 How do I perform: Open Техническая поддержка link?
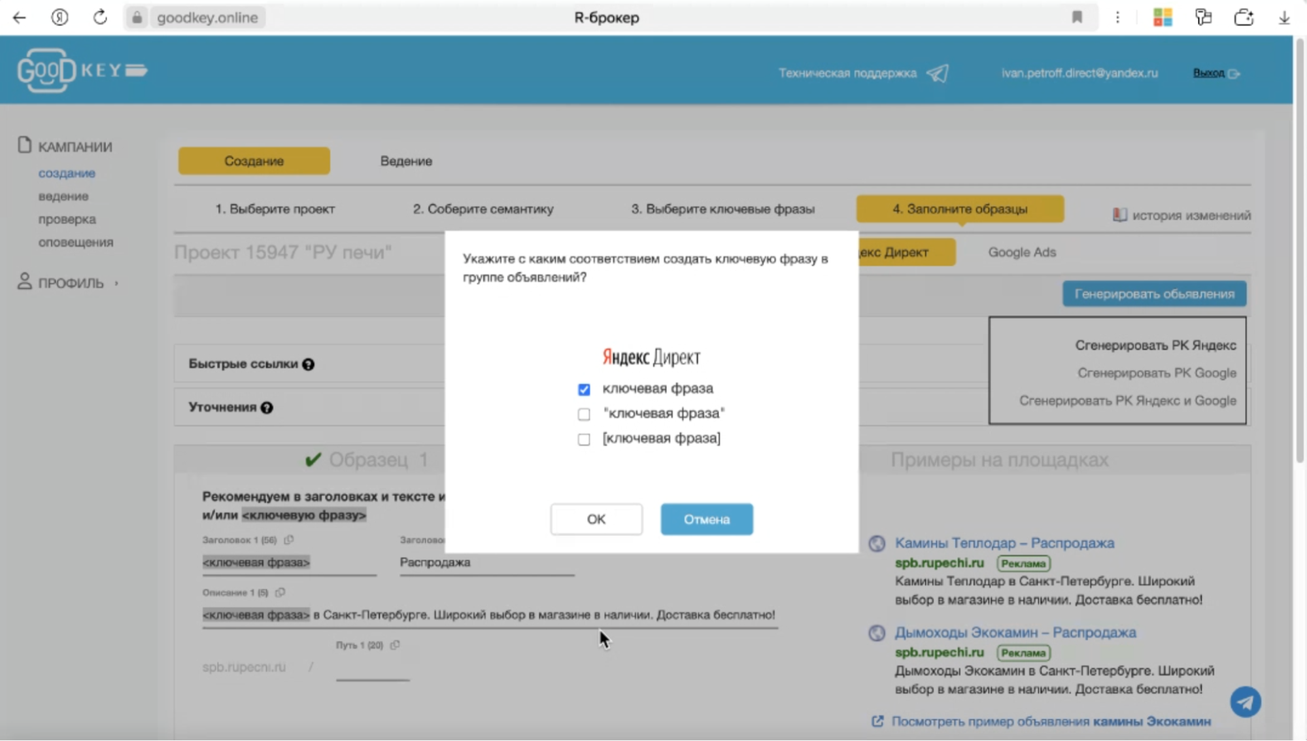tap(847, 73)
